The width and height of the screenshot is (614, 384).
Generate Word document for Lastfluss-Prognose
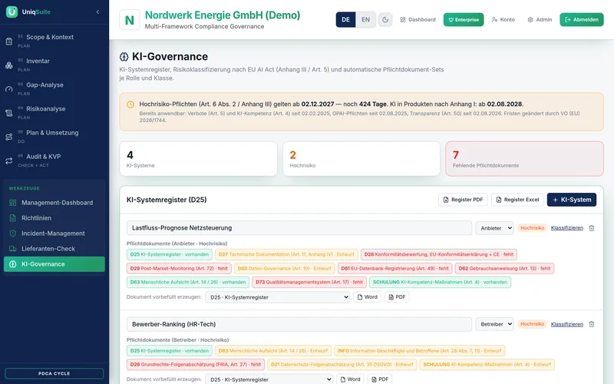click(368, 297)
